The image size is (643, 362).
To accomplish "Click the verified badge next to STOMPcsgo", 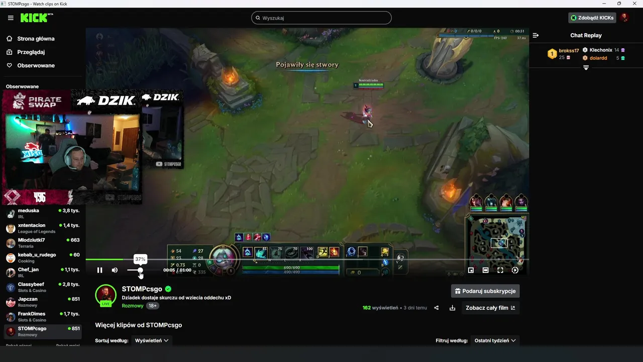I will coord(168,289).
